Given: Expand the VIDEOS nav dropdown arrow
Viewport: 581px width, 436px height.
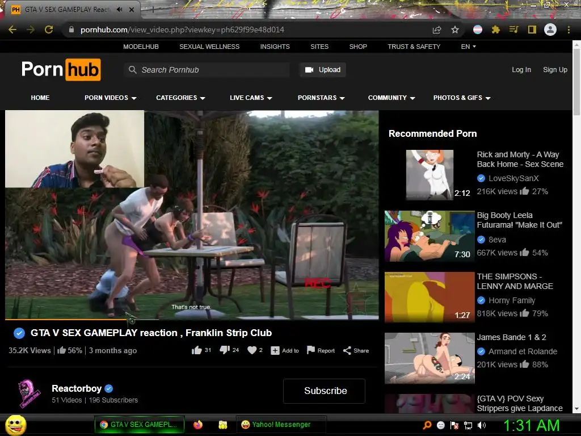Looking at the screenshot, I should click(134, 98).
